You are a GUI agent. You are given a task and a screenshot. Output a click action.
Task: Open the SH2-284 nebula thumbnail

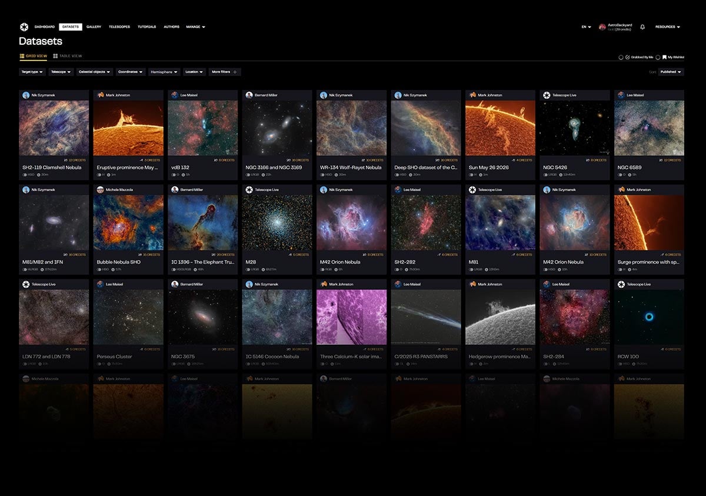tap(575, 317)
